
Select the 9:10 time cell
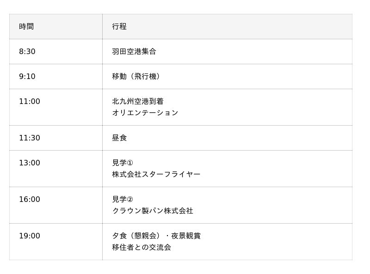click(x=27, y=76)
